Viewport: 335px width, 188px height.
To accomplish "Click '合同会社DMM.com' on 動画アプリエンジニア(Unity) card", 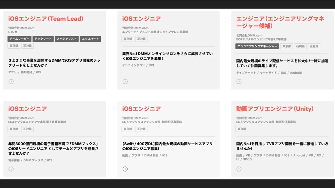I will click(x=249, y=118).
